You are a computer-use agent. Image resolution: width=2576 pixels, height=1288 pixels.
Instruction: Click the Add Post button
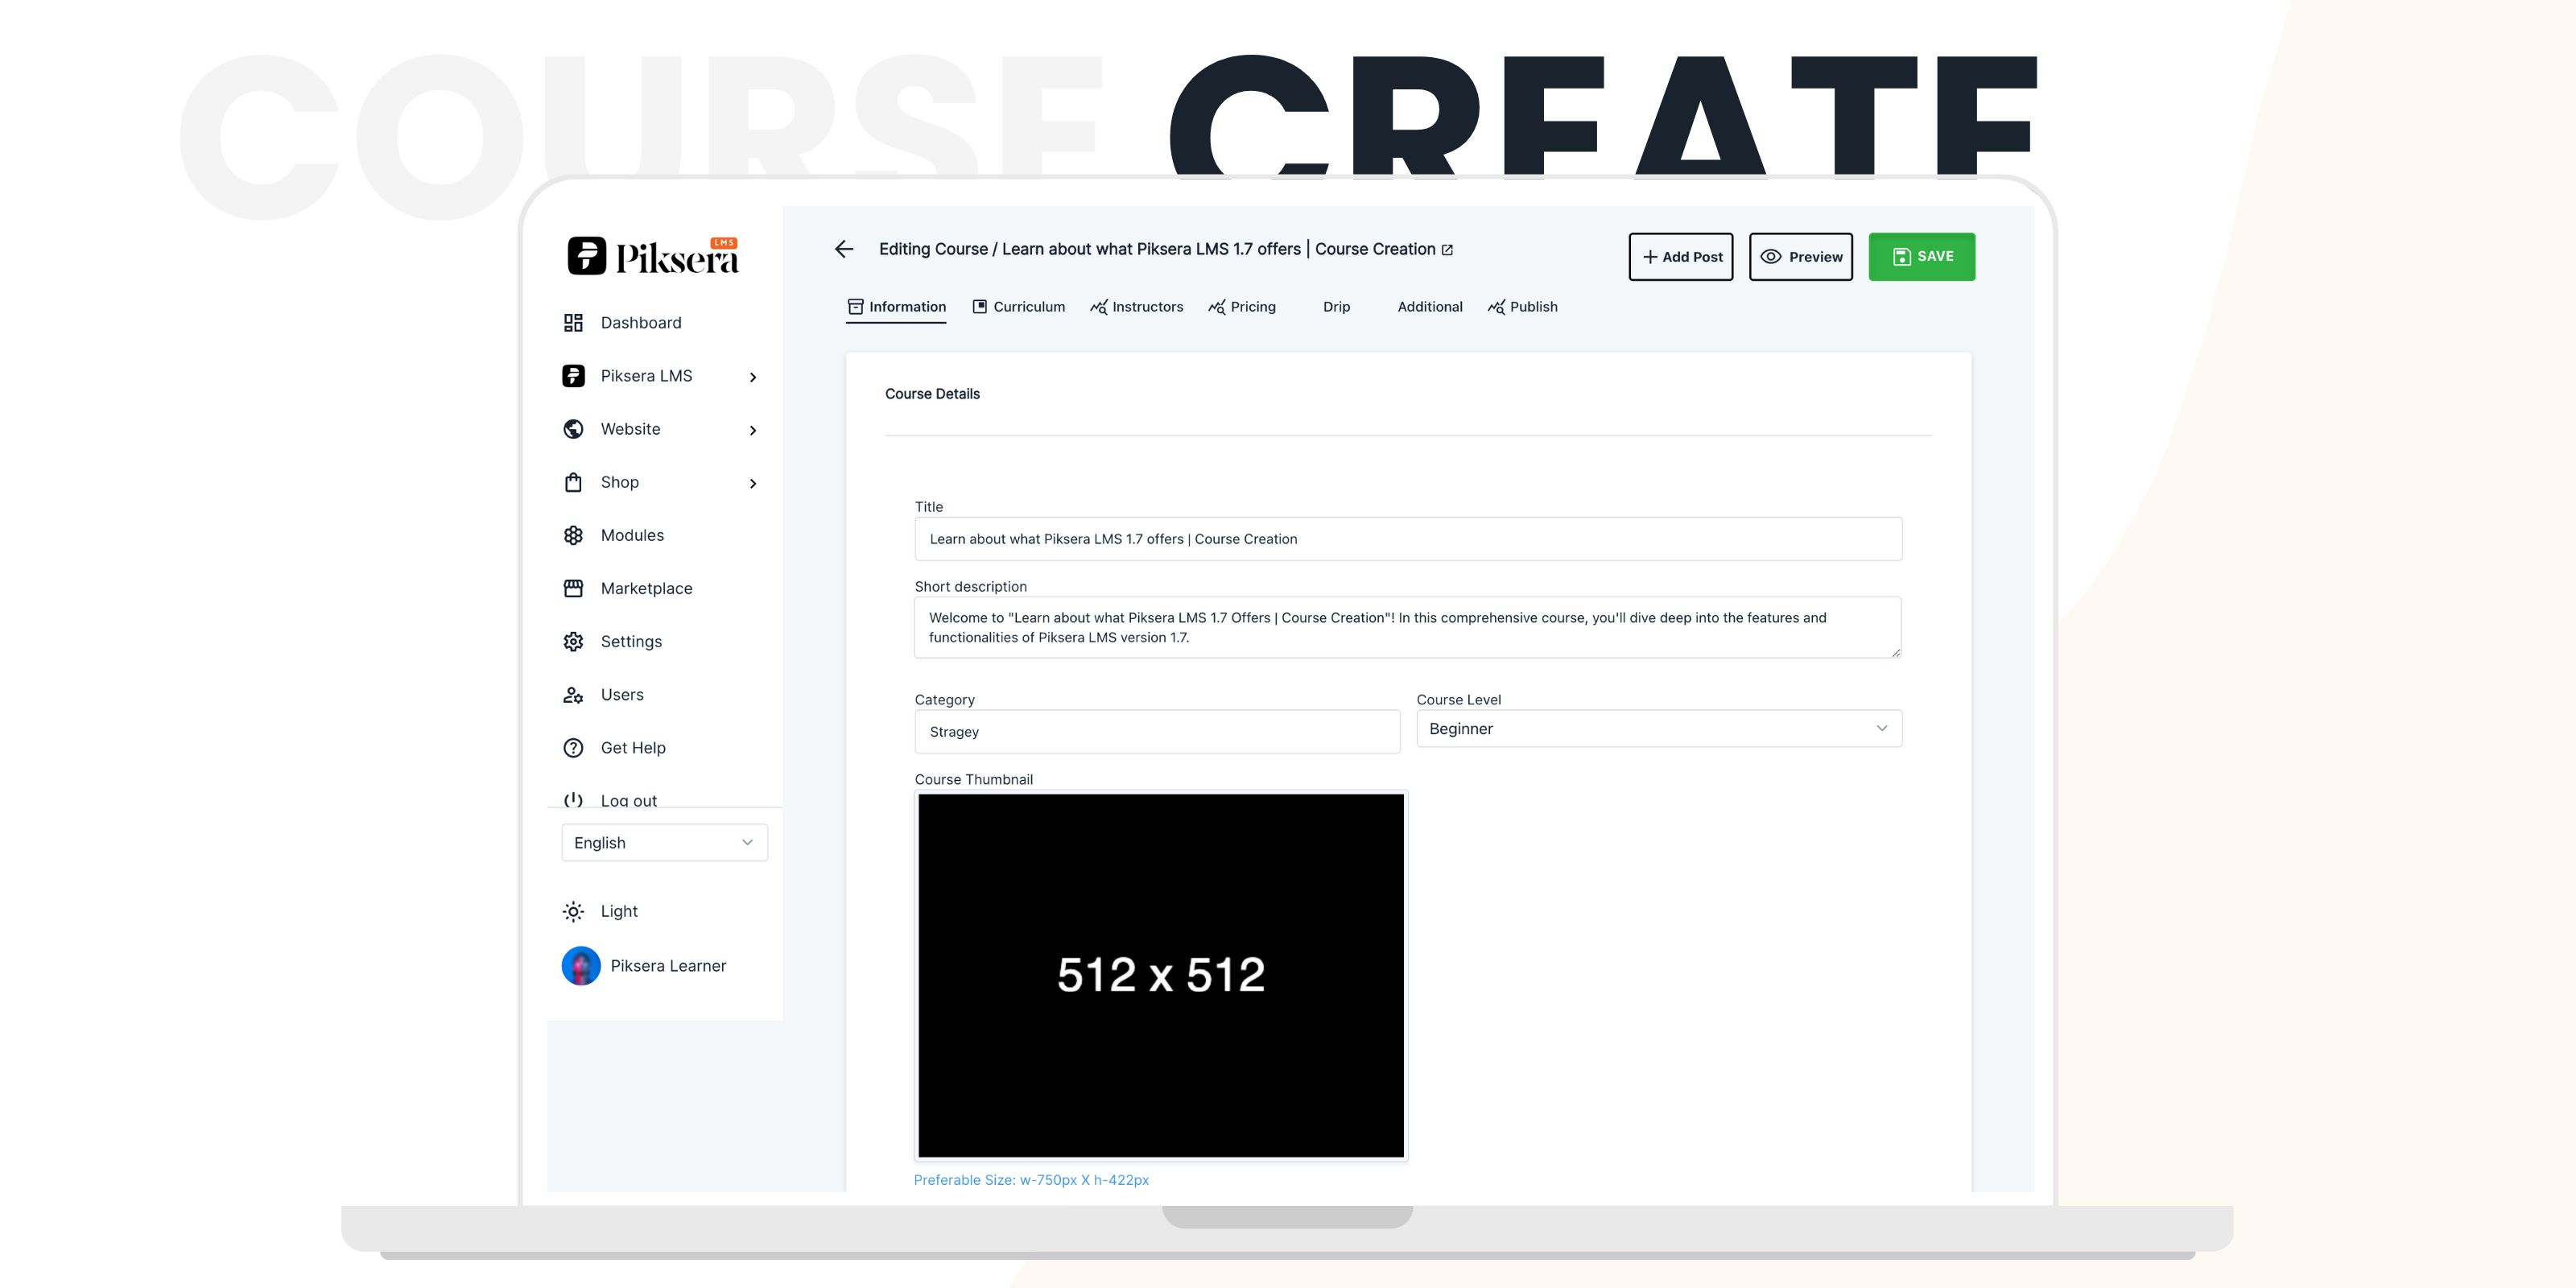click(1680, 257)
